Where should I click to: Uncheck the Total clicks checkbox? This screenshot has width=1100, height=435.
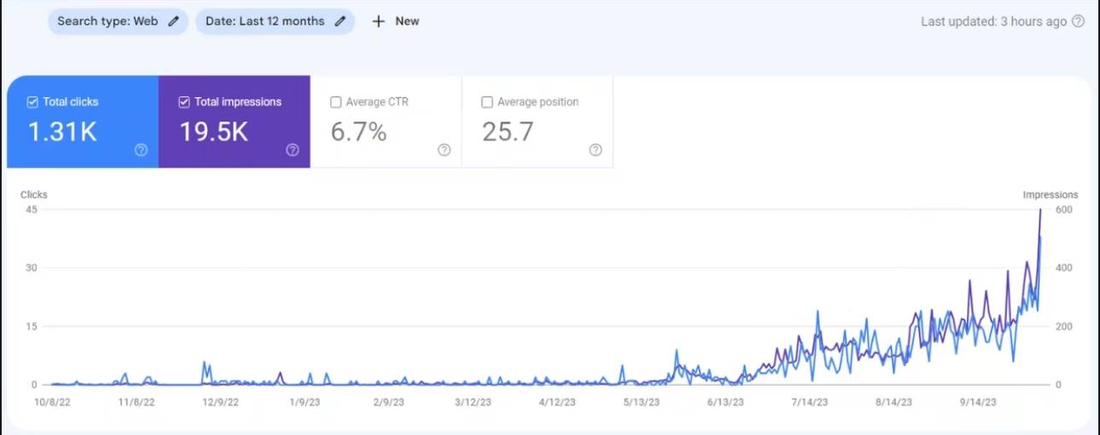(32, 102)
